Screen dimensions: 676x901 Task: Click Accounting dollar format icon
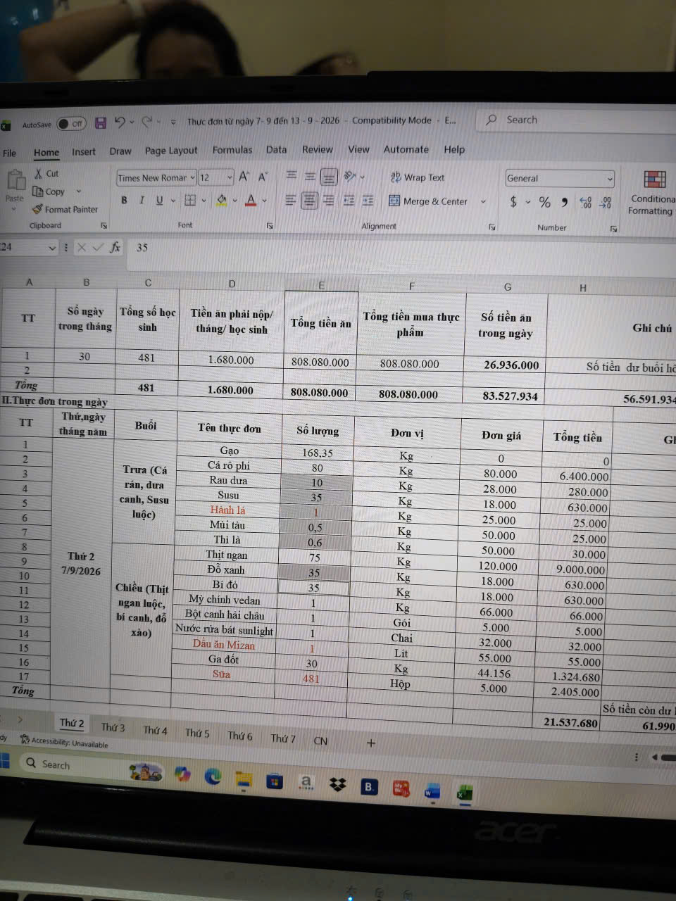513,202
